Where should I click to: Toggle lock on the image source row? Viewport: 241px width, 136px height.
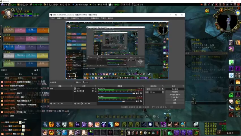tap(95, 89)
